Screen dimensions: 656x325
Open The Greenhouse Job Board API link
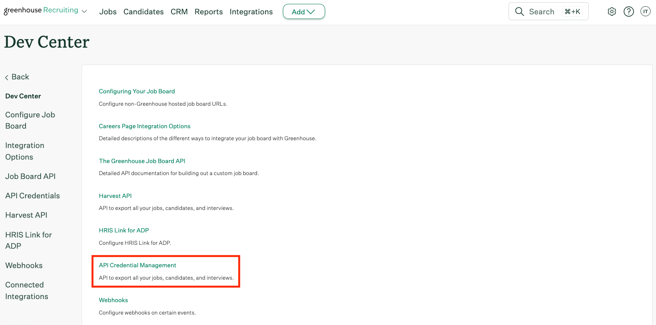click(x=142, y=161)
